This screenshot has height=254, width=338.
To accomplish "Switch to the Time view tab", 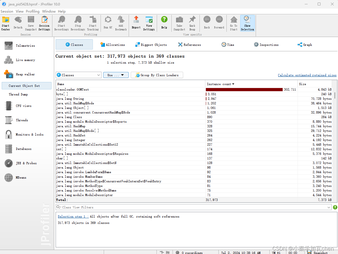I will click(228, 45).
